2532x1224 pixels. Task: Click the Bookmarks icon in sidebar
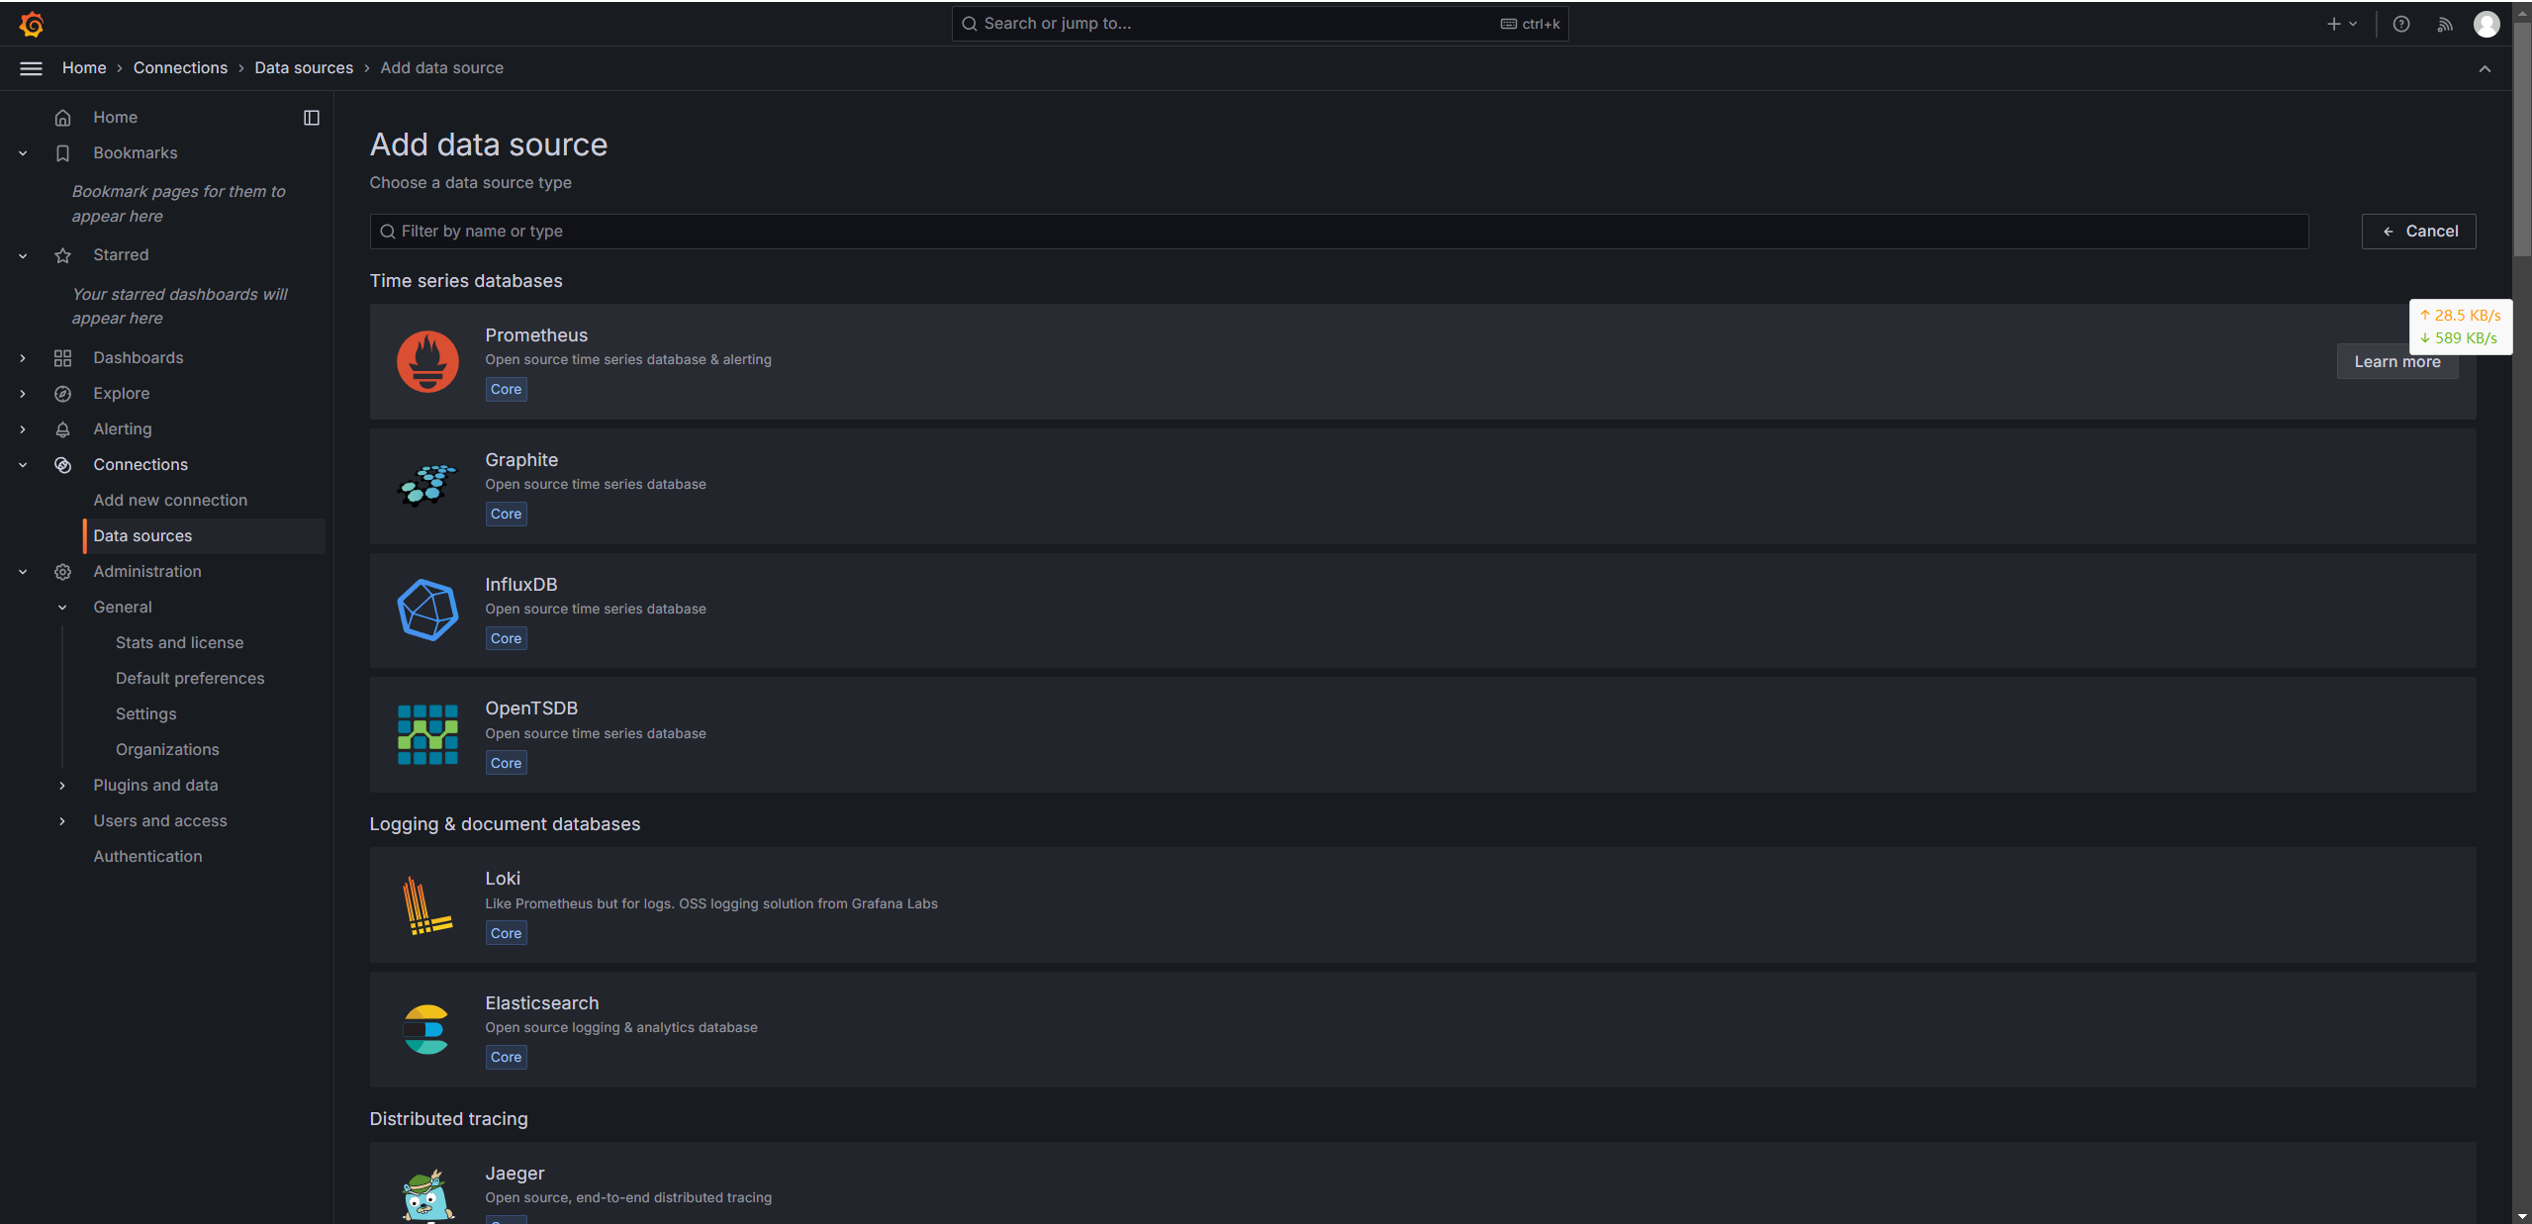(x=62, y=153)
